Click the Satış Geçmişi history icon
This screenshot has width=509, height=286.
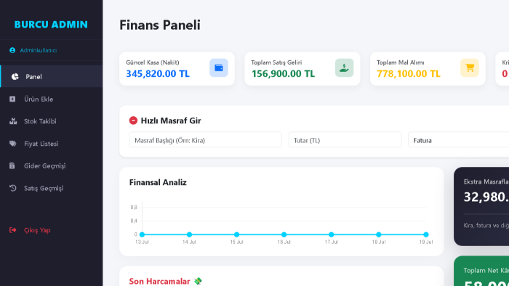(x=12, y=188)
